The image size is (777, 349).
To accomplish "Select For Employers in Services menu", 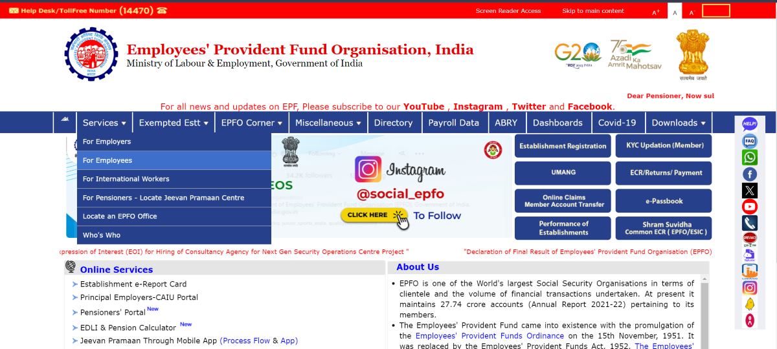I will [174, 142].
